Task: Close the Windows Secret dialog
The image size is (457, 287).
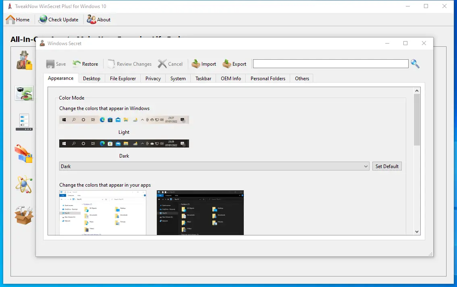Action: (x=424, y=43)
